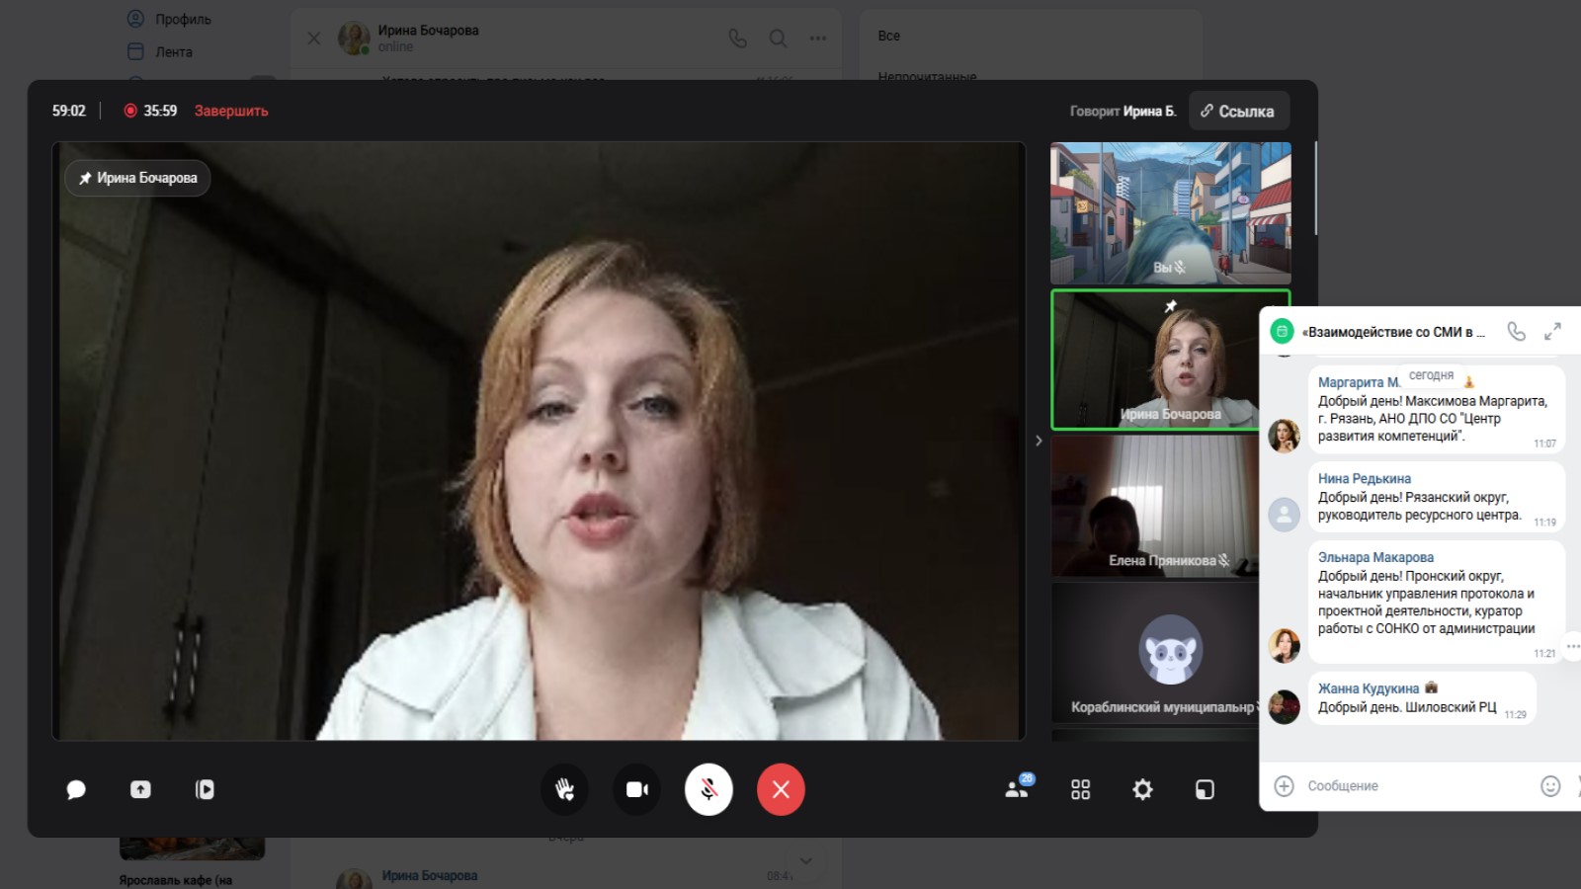Minimize call to picture-in-picture
The height and width of the screenshot is (889, 1581).
click(x=1205, y=789)
